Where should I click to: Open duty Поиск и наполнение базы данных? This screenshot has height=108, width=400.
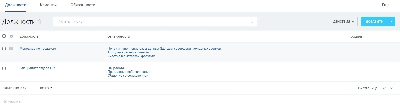click(165, 49)
